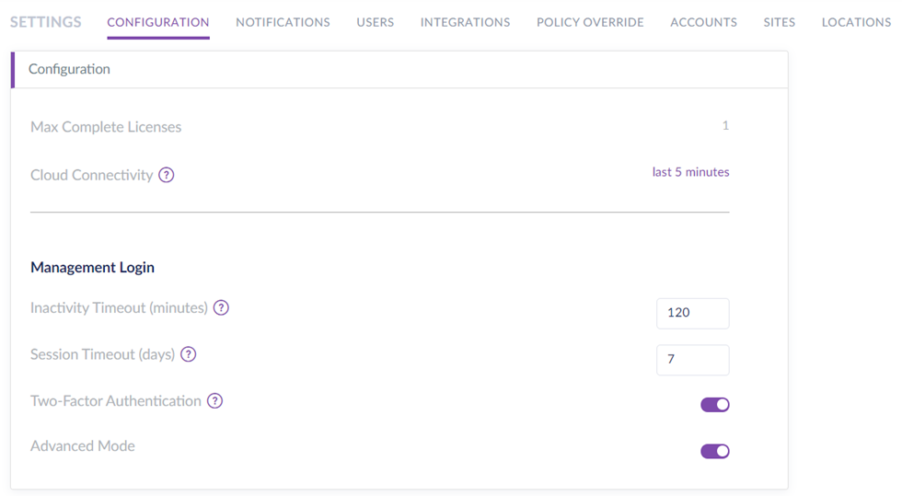Open the Locations tab
Screen dimensions: 902x496
(856, 22)
